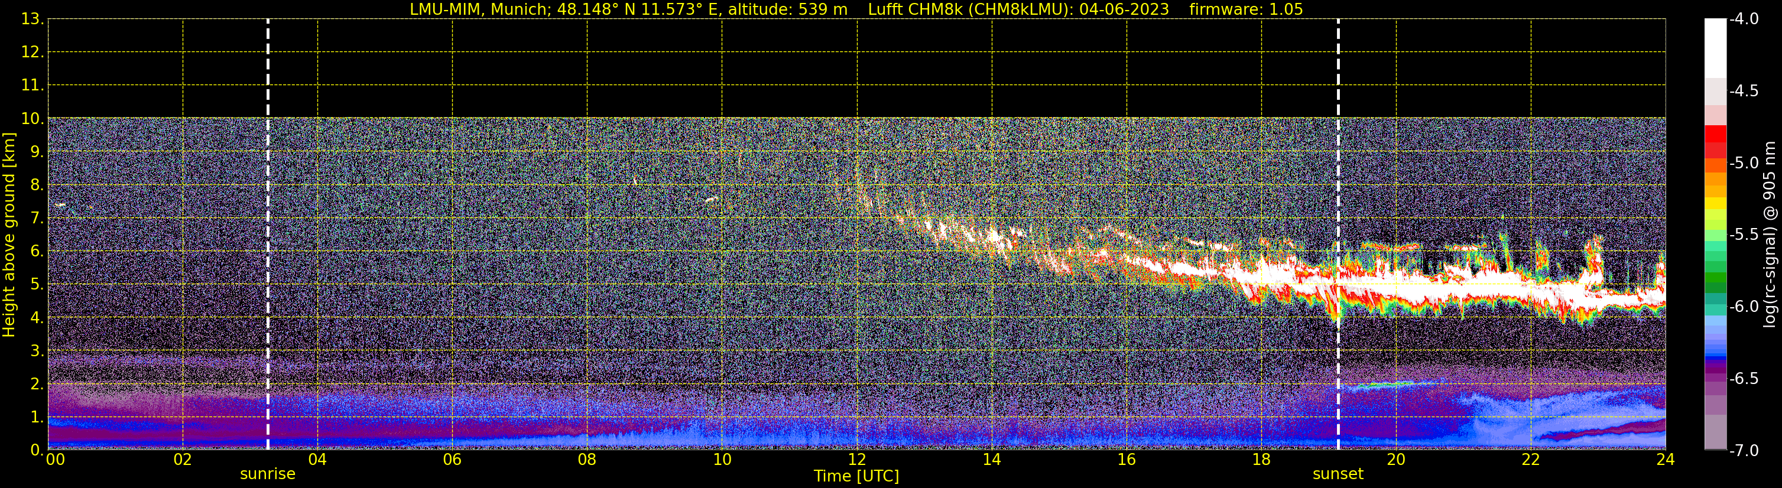Click the y-axis tick label 4
This screenshot has width=1782, height=488.
pos(37,318)
